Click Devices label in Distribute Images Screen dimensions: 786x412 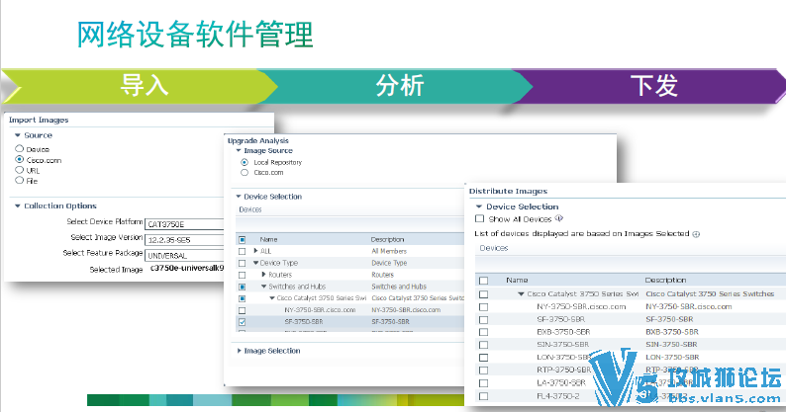point(494,248)
